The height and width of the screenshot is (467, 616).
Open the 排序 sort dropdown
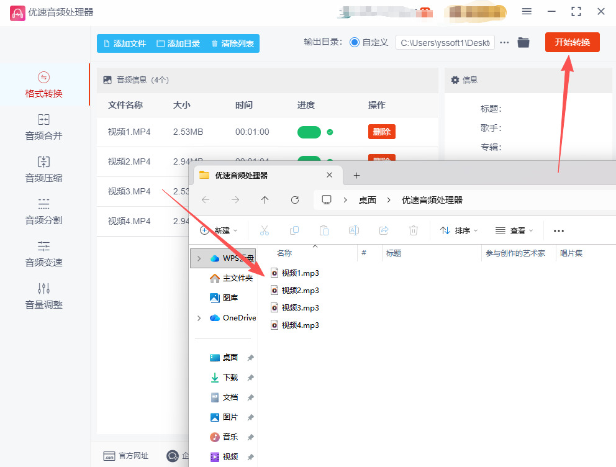[x=459, y=230]
